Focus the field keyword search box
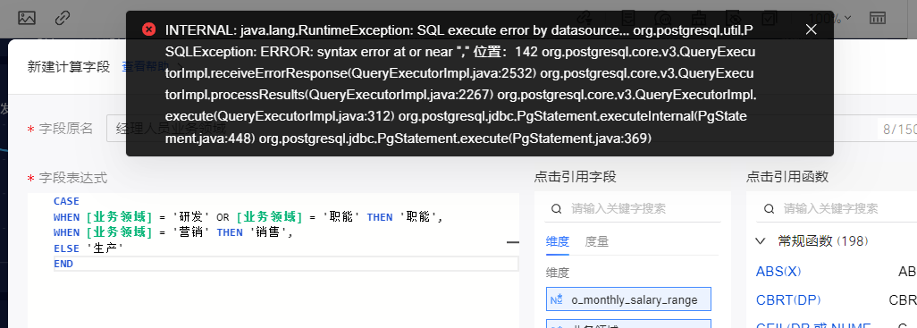This screenshot has width=917, height=328. coord(632,209)
